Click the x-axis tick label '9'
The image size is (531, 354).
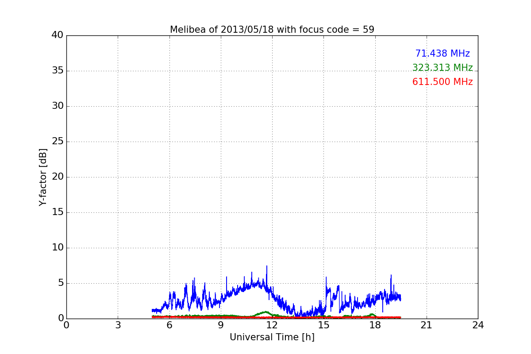pyautogui.click(x=221, y=325)
